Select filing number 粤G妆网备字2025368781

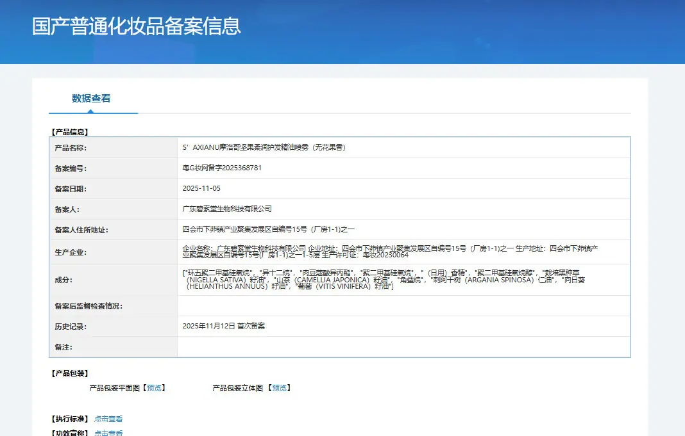click(222, 168)
